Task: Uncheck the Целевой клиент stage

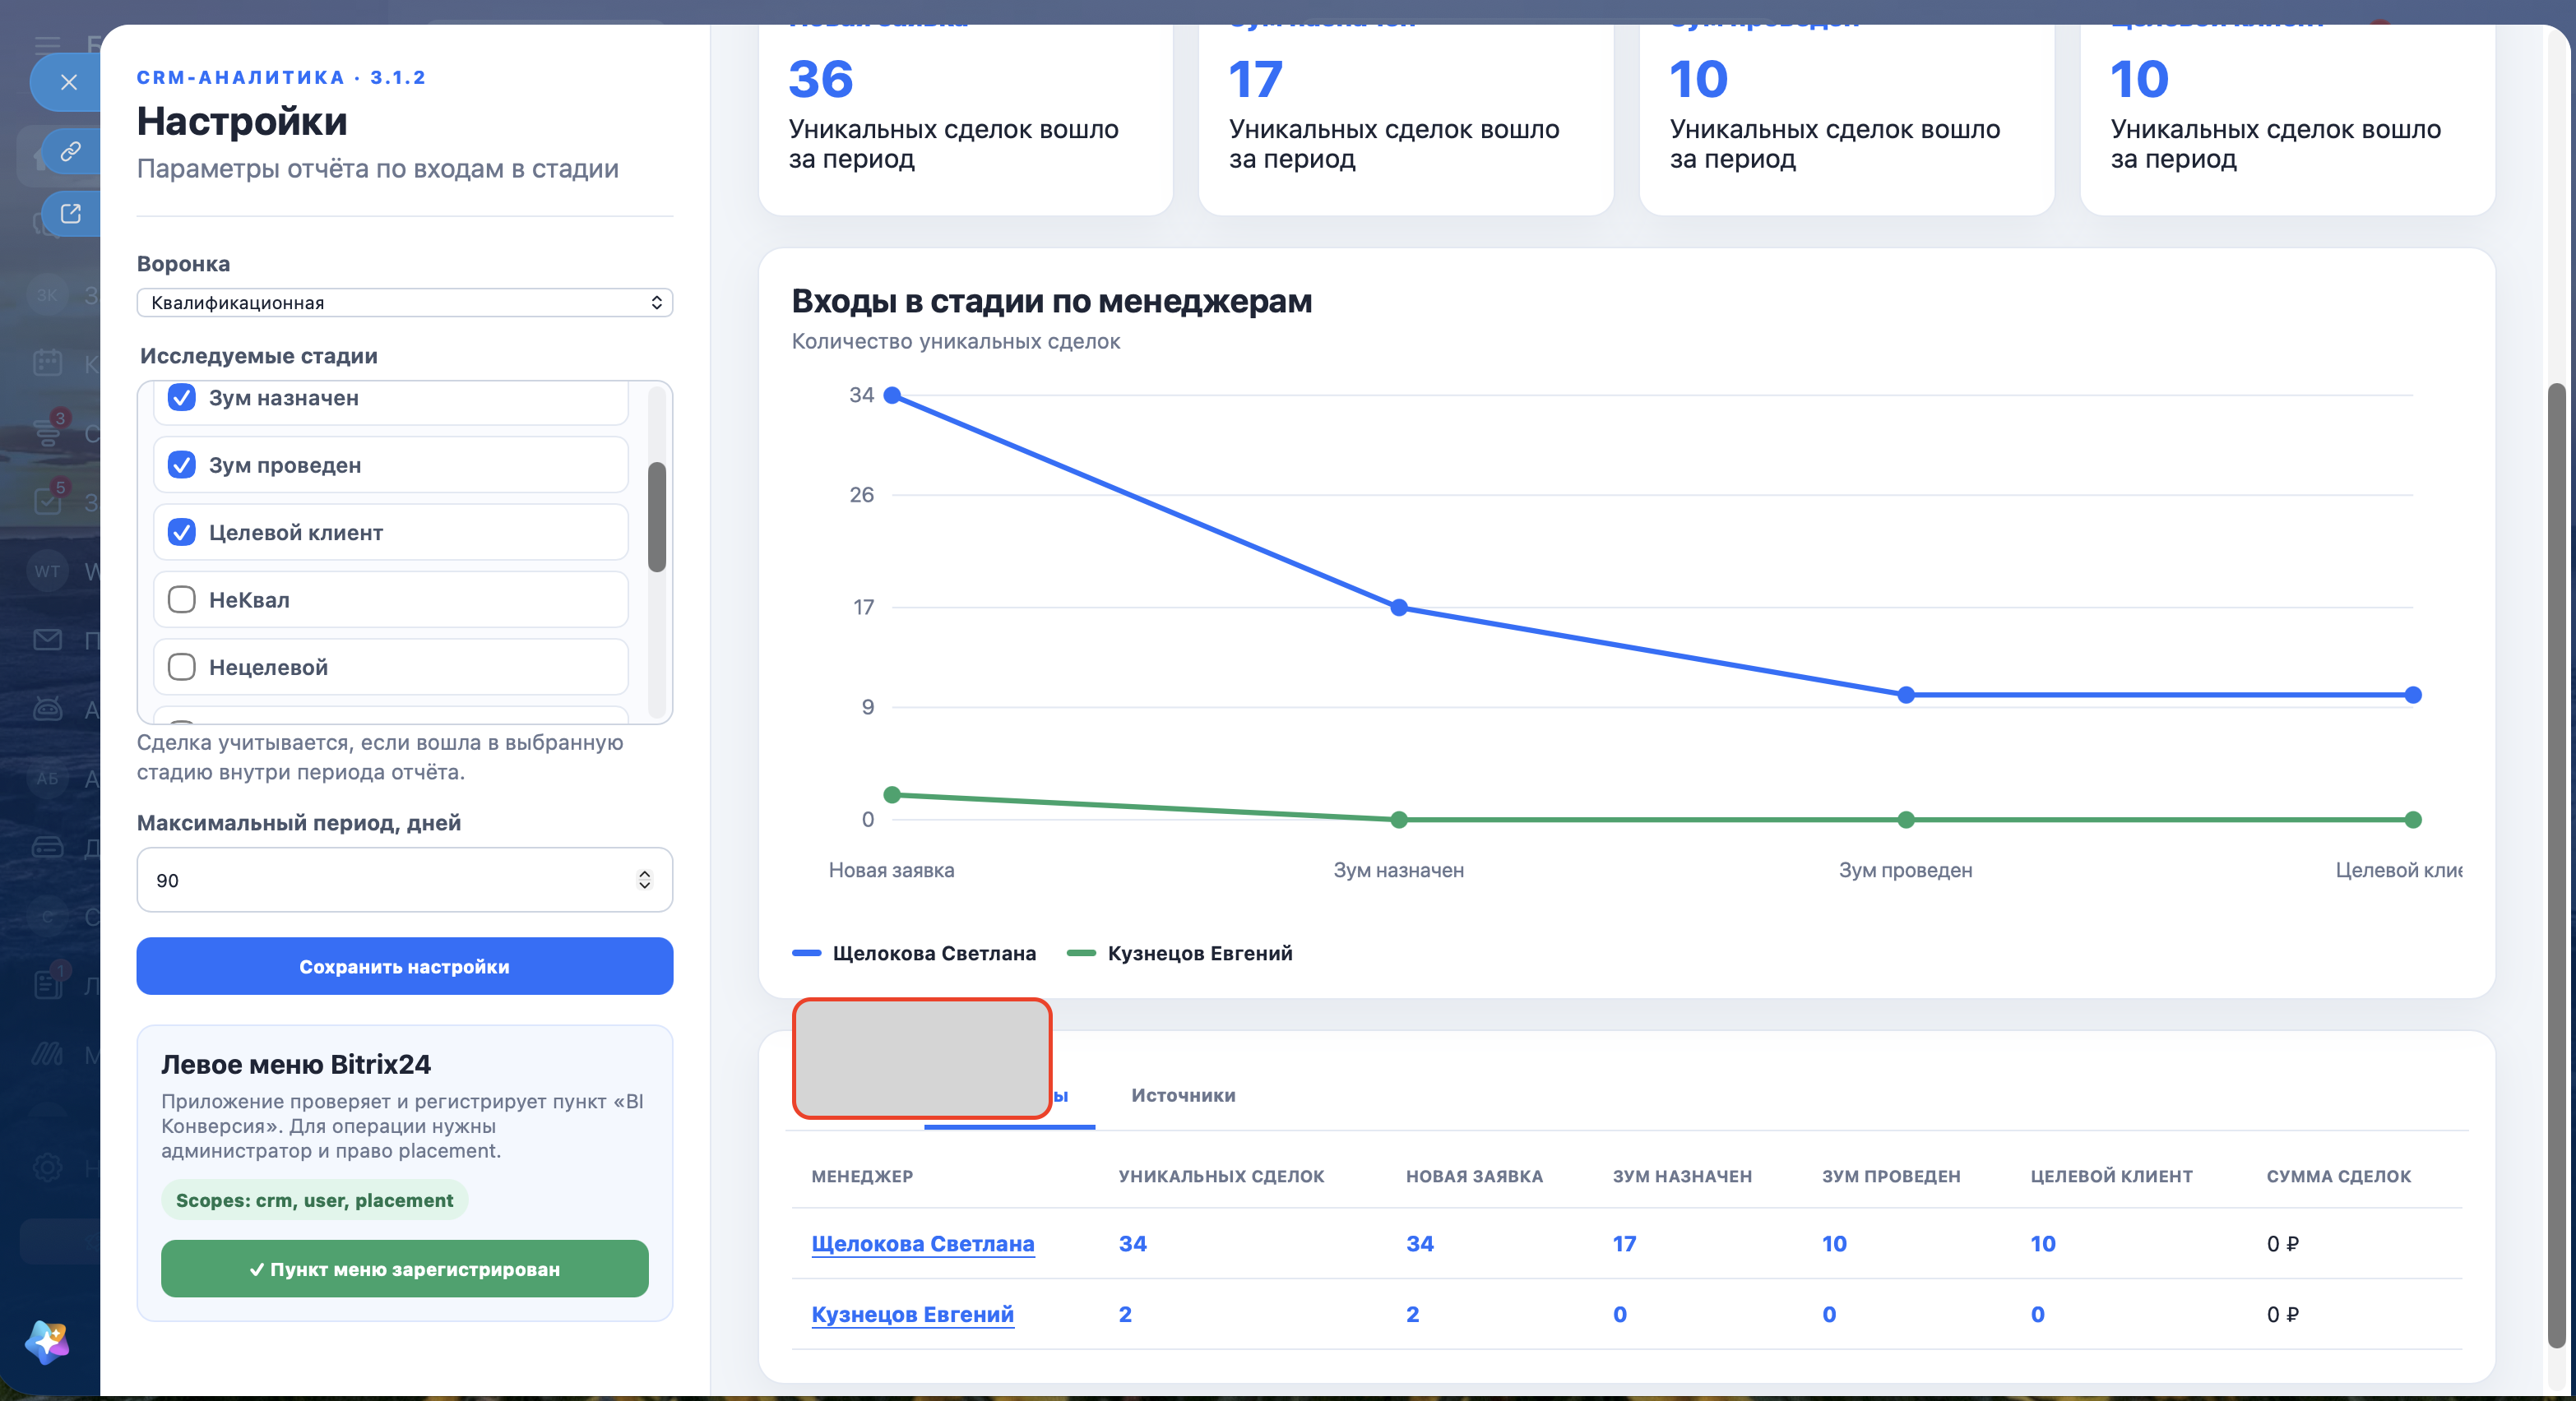Action: tap(181, 533)
